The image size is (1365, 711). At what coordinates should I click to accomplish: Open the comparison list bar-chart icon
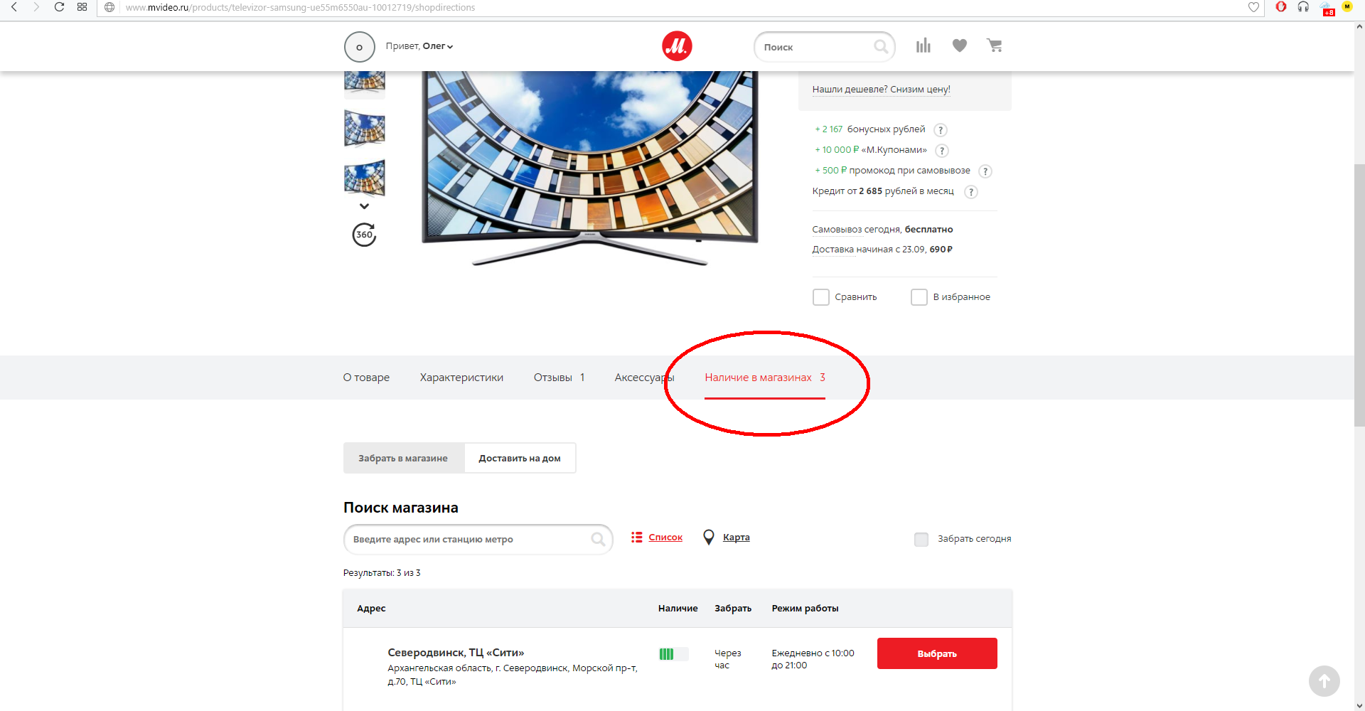[924, 46]
